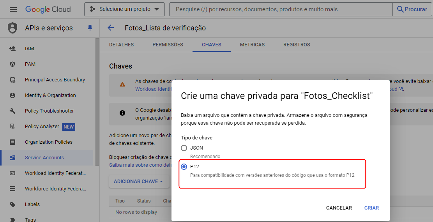Click the Pesquise search input field
Screen dimensions: 433x222
(x=281, y=9)
